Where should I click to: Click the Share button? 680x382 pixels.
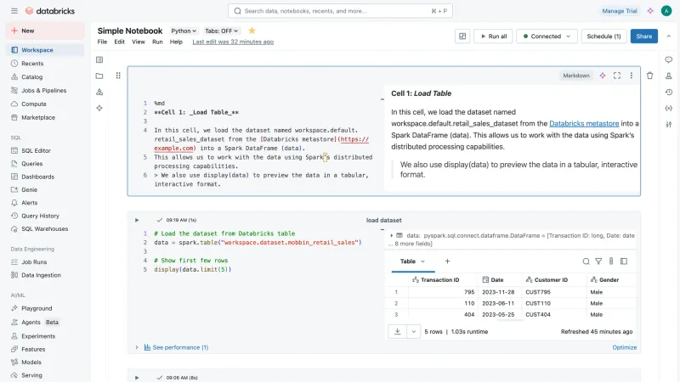(x=644, y=37)
